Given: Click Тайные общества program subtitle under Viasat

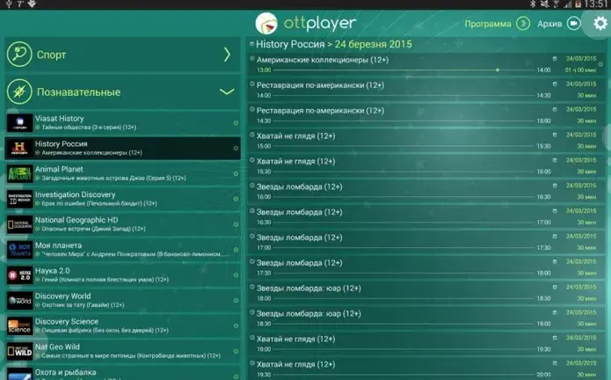Looking at the screenshot, I should point(89,128).
